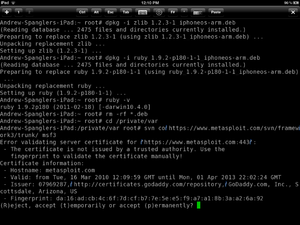This screenshot has height=225, width=300.
Task: Switch to terminal session 2
Action: [29, 12]
